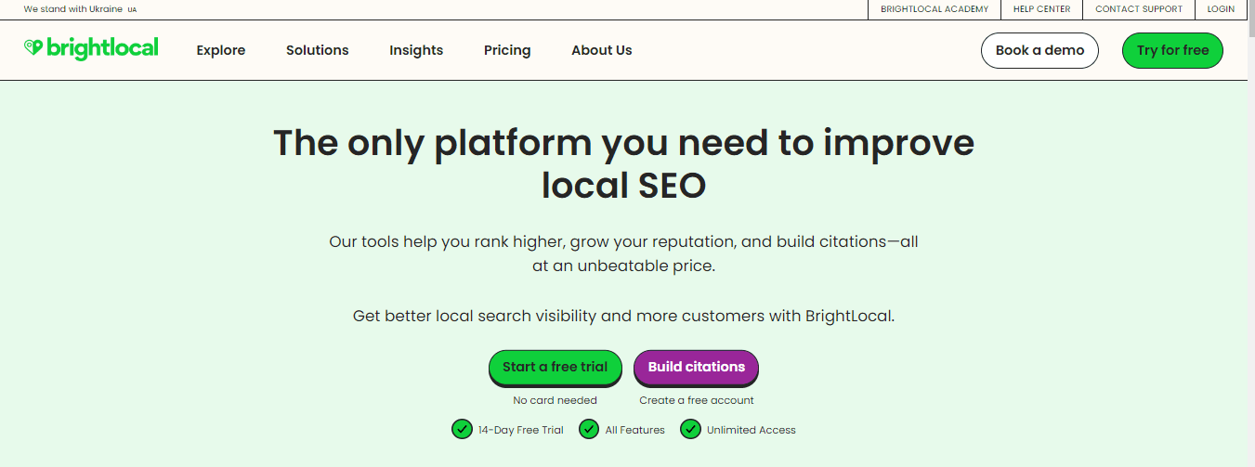Expand the Solutions navigation menu
The height and width of the screenshot is (467, 1255).
(x=318, y=50)
